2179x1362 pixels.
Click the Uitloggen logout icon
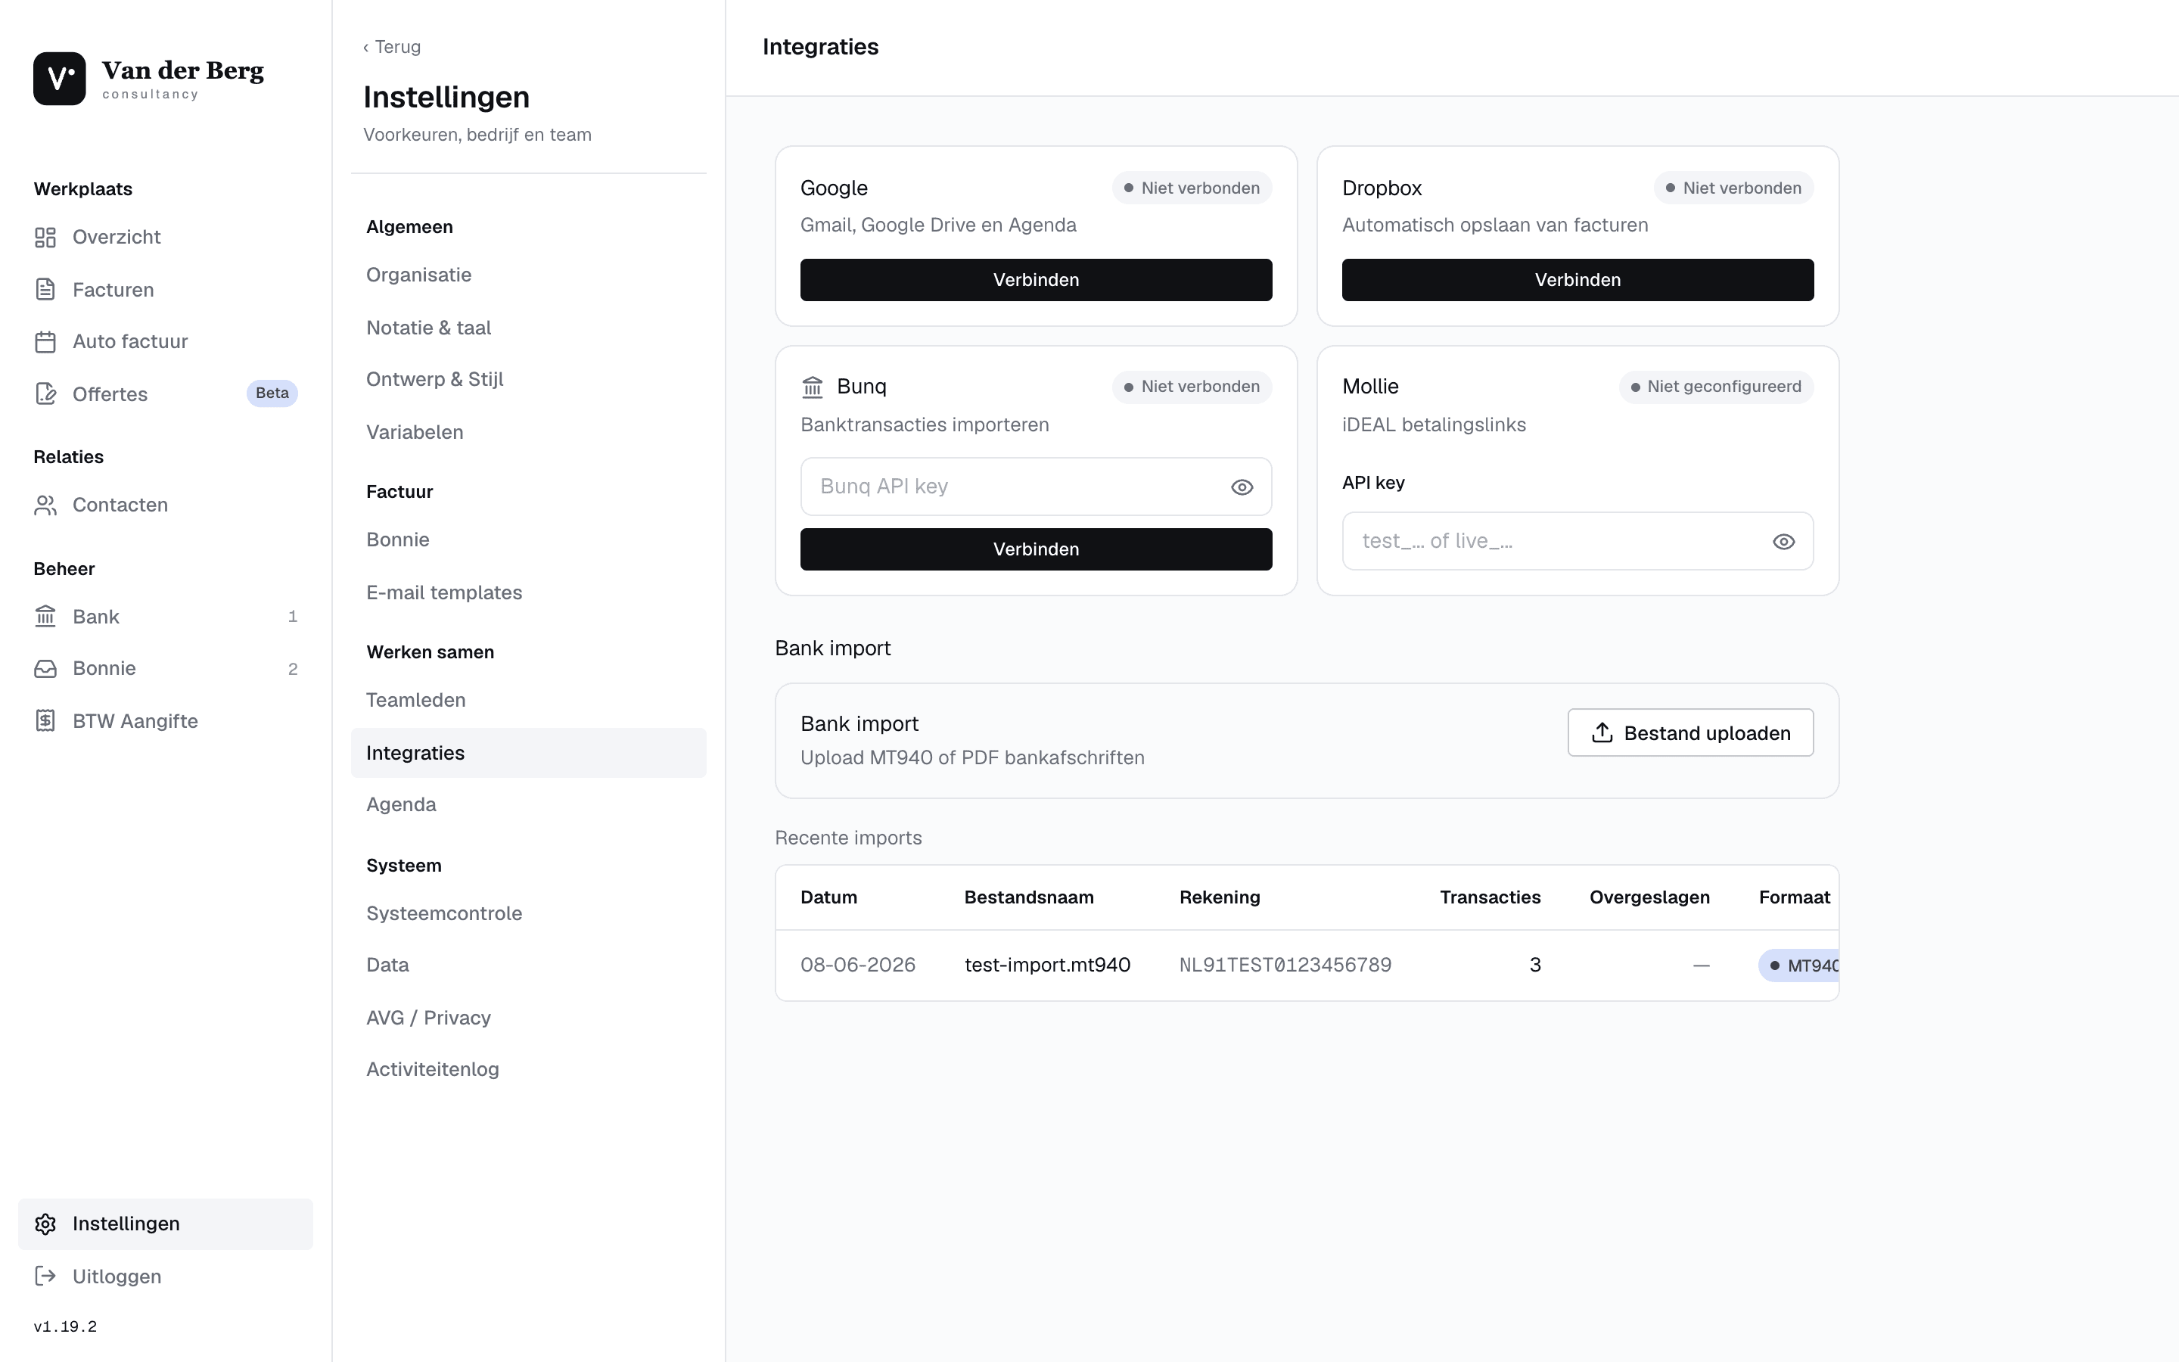[45, 1276]
